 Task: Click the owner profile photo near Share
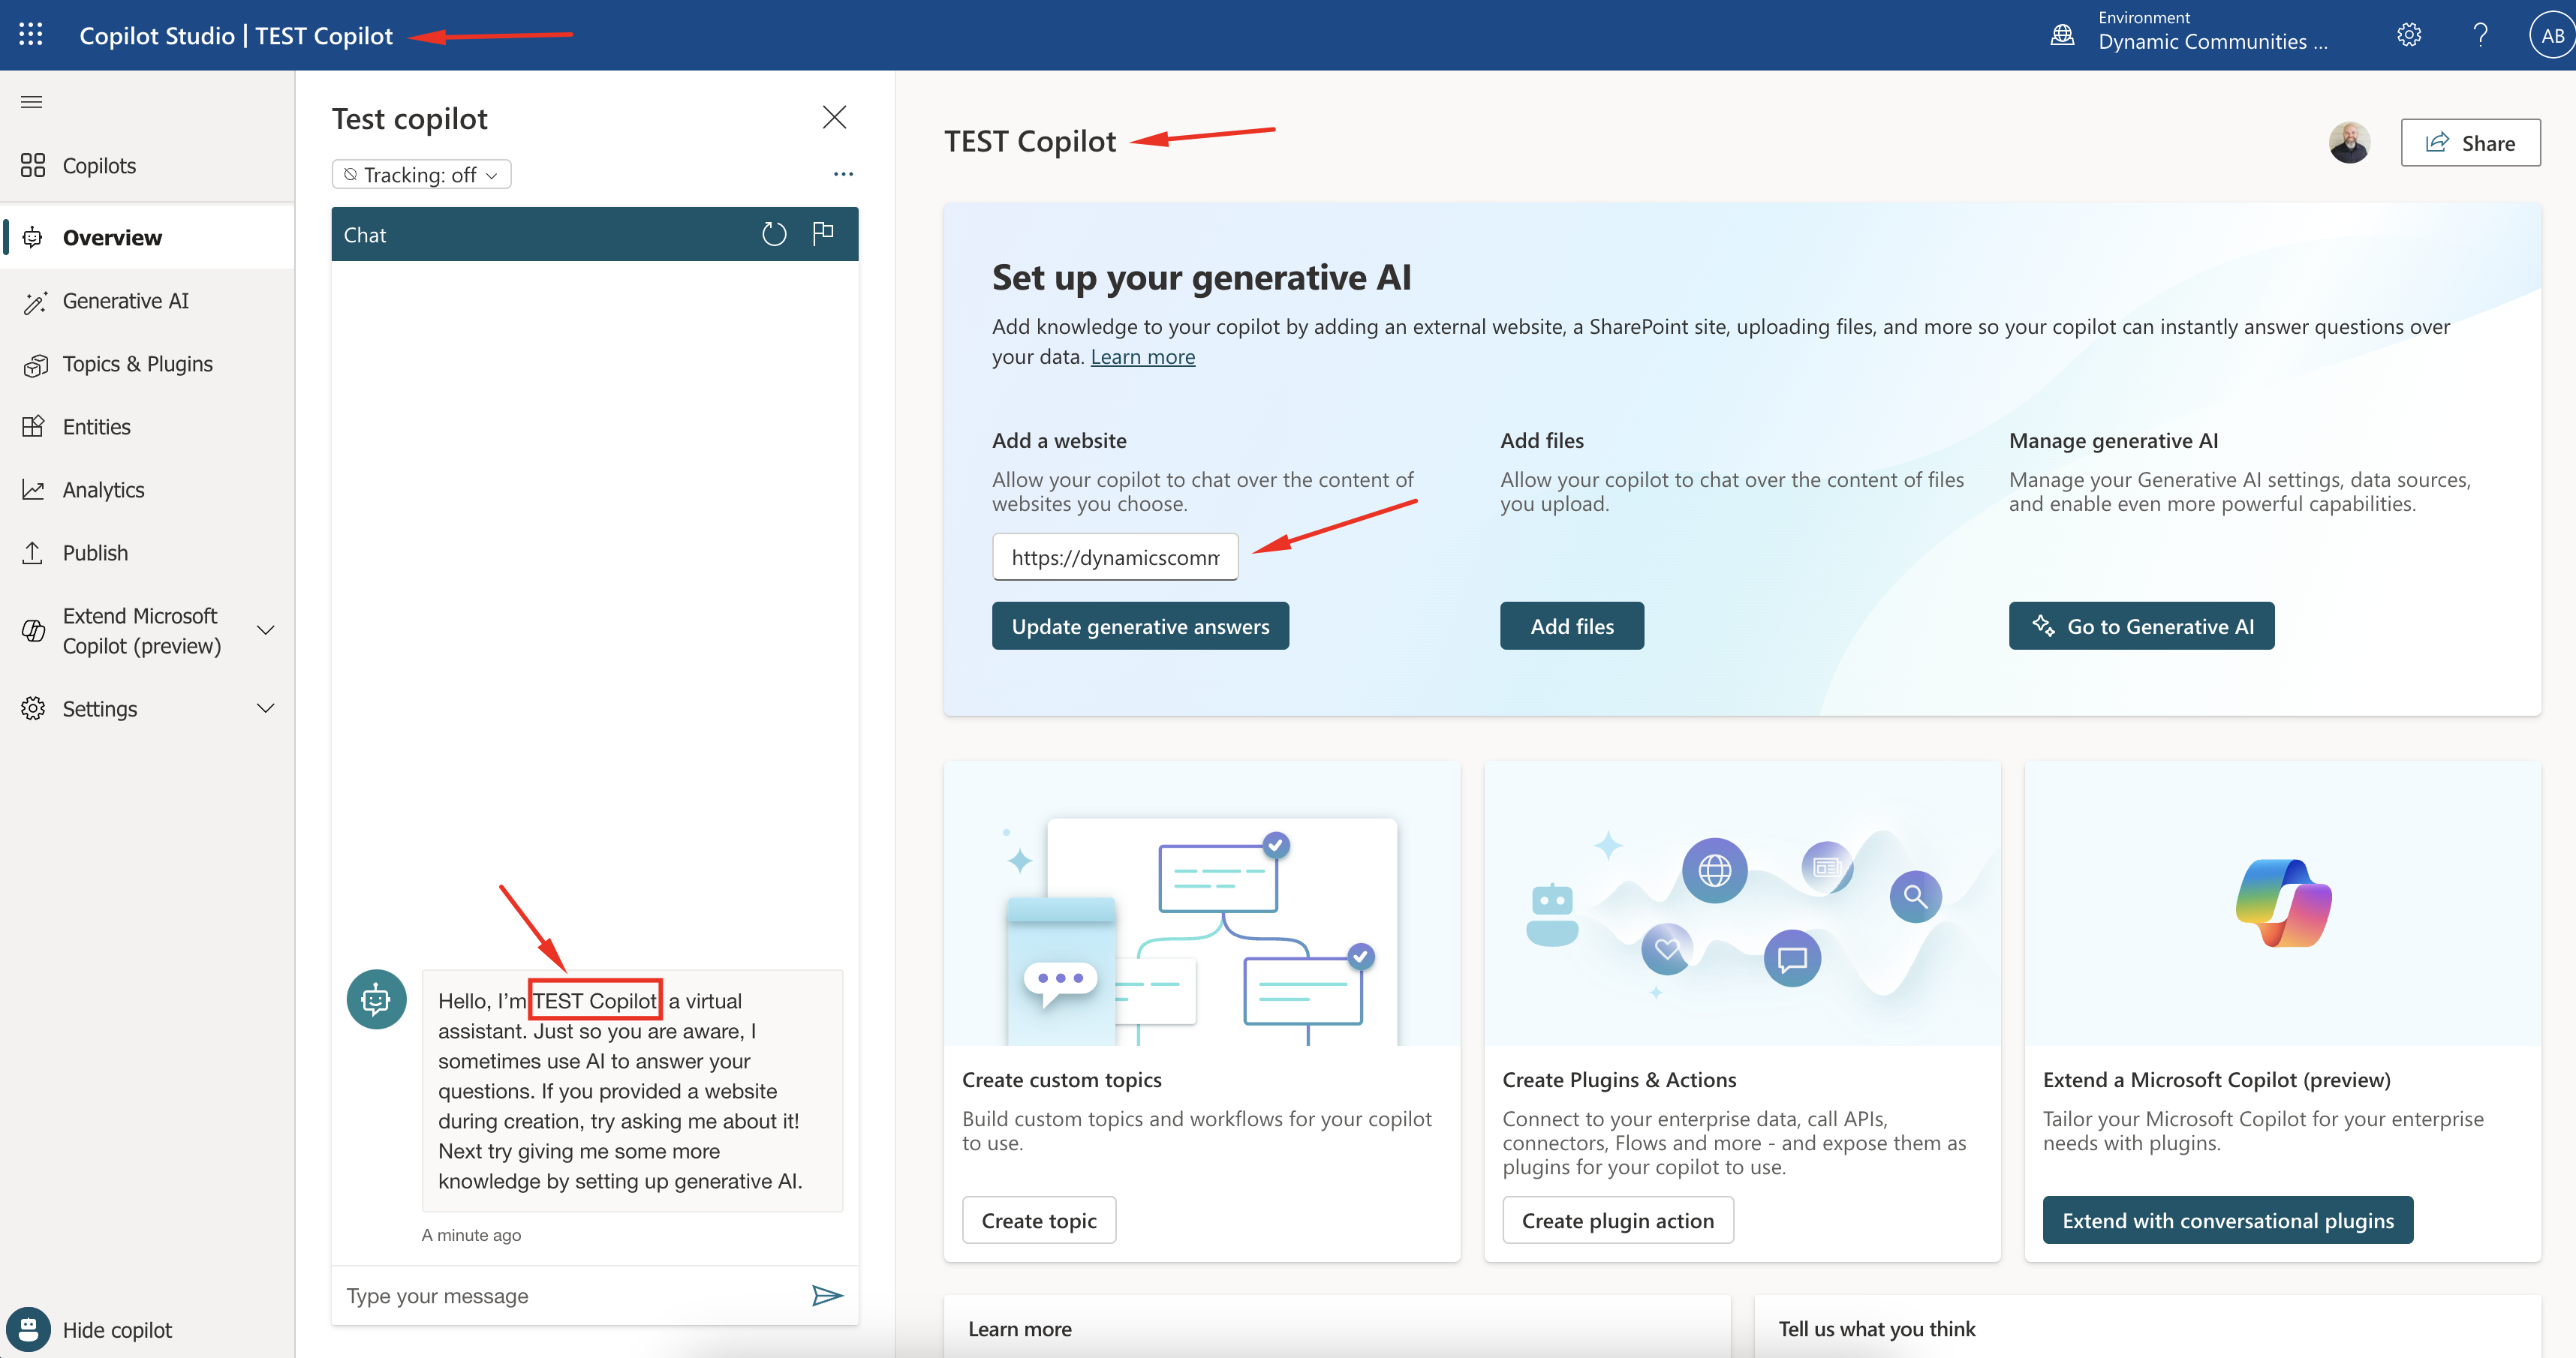(x=2349, y=143)
